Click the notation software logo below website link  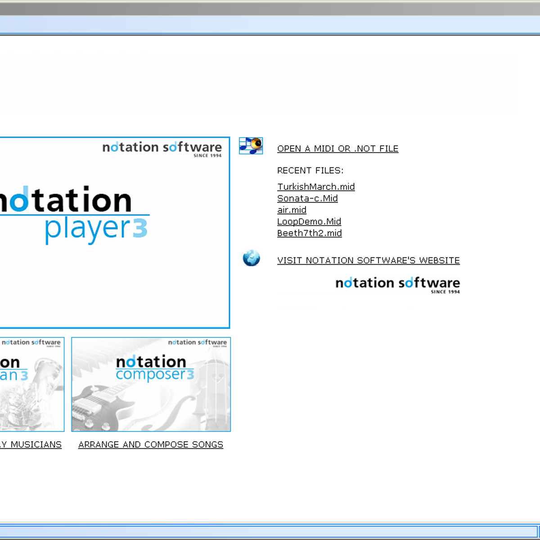coord(398,285)
